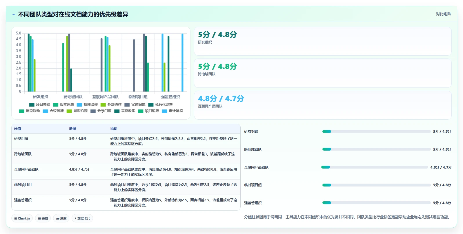Click the 进度 chip
The width and height of the screenshot is (463, 234).
pyautogui.click(x=61, y=218)
